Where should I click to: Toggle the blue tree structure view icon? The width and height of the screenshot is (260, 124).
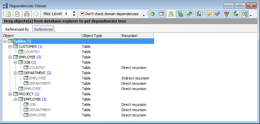[x=180, y=14]
